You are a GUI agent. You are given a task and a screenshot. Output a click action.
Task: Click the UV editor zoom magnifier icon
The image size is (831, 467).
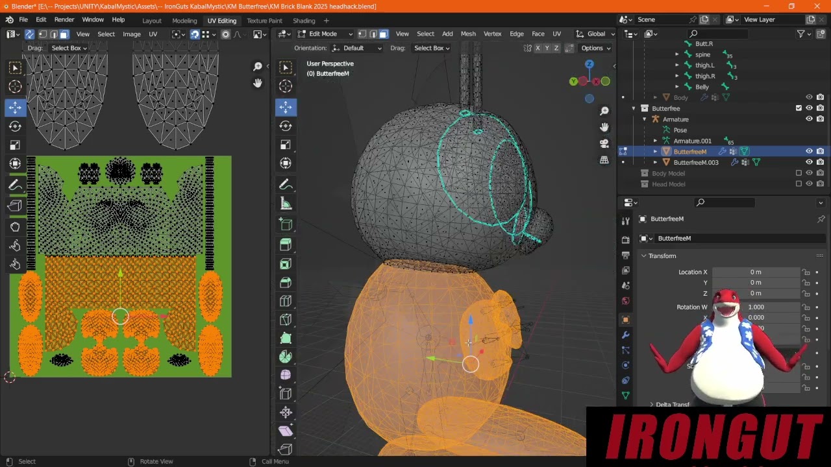258,67
